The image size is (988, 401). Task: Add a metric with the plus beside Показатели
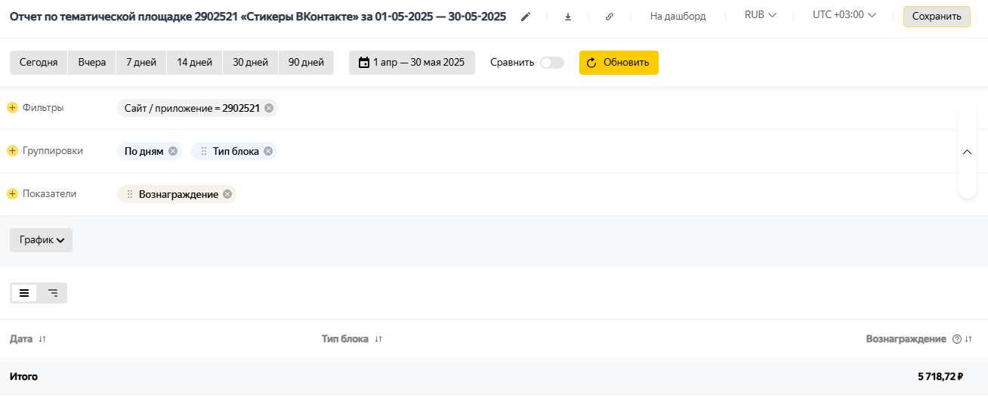pyautogui.click(x=12, y=194)
